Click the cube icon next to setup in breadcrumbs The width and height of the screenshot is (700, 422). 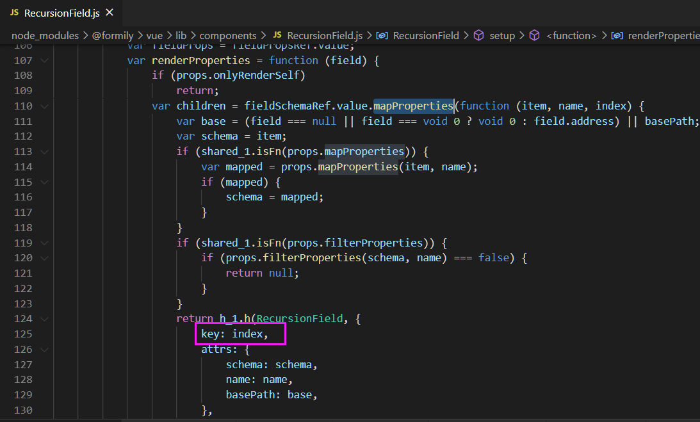(479, 35)
